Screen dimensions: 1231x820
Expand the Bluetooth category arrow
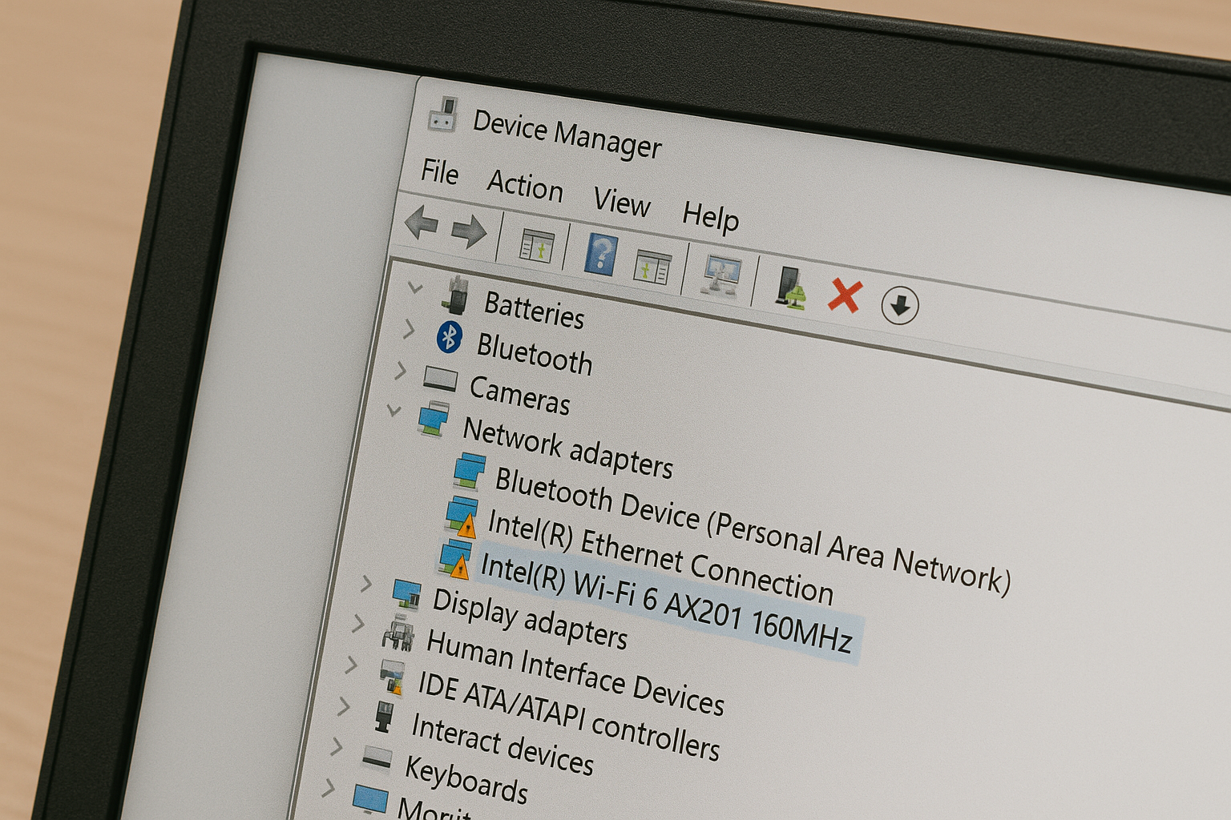tap(409, 328)
